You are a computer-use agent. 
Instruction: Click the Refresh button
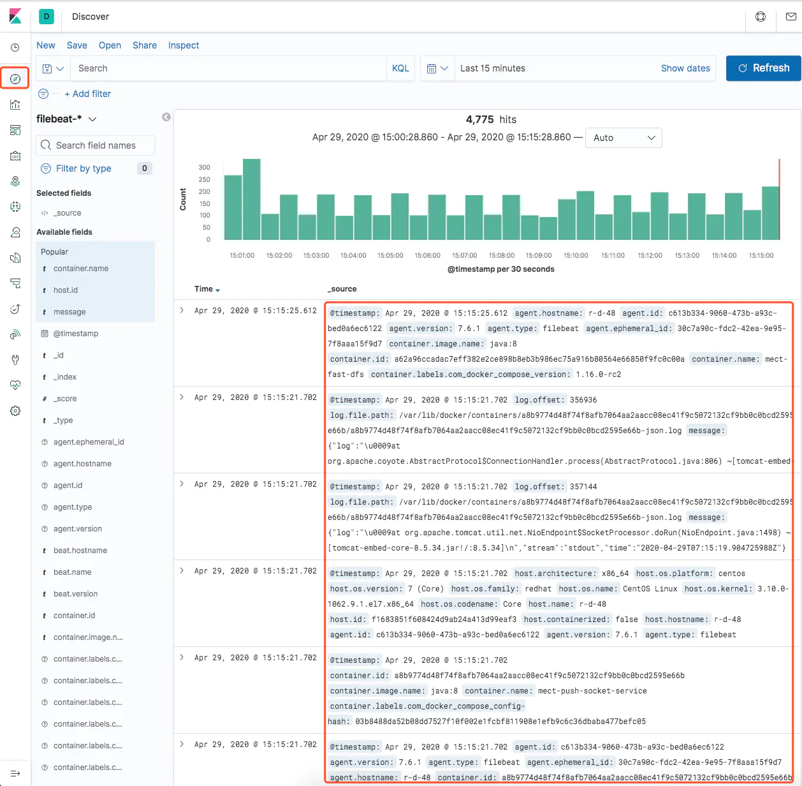[763, 68]
